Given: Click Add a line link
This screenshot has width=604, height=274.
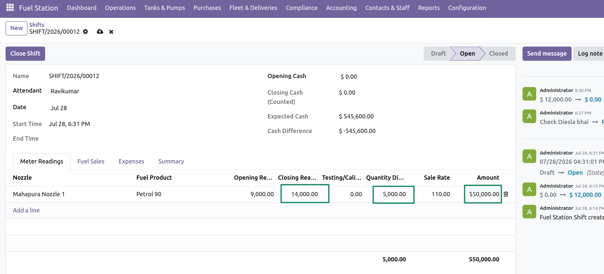Looking at the screenshot, I should click(x=26, y=210).
